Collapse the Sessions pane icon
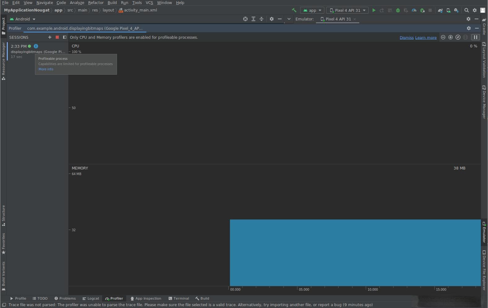 click(x=65, y=37)
